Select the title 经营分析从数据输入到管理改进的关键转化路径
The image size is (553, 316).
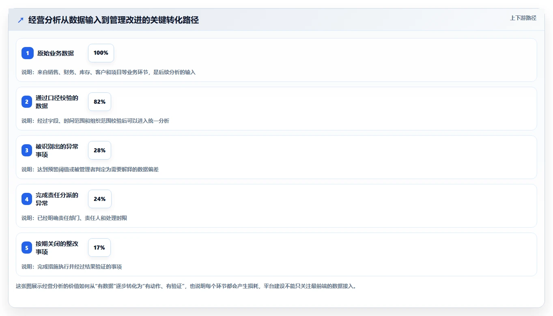(x=114, y=20)
